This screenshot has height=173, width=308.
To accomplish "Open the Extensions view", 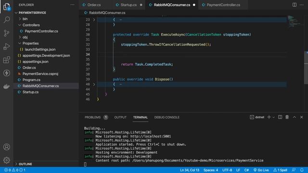I will [6, 60].
